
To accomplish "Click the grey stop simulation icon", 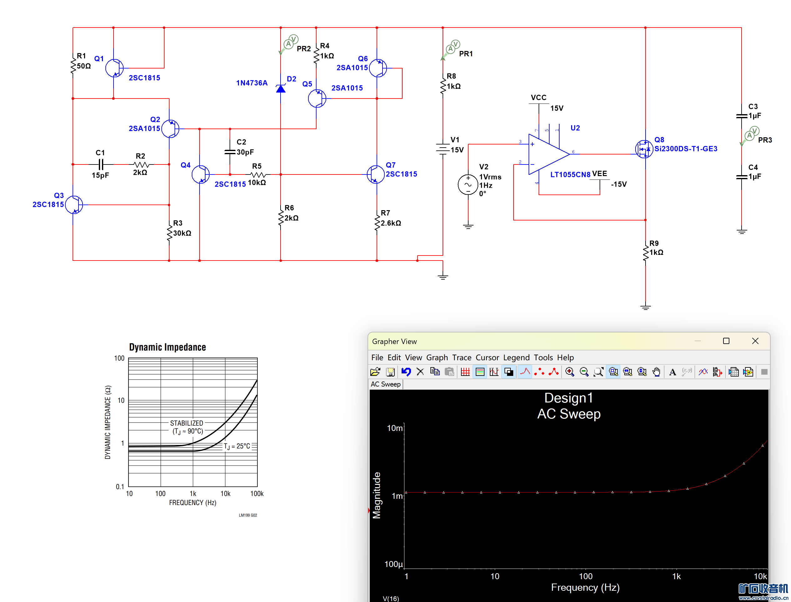I will 764,372.
